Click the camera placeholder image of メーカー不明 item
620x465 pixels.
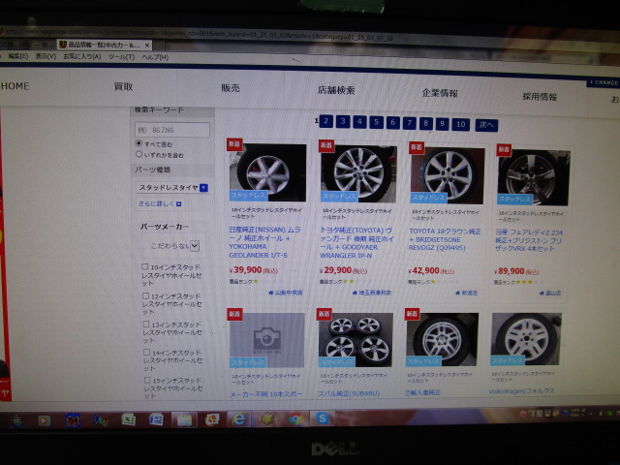(x=267, y=340)
